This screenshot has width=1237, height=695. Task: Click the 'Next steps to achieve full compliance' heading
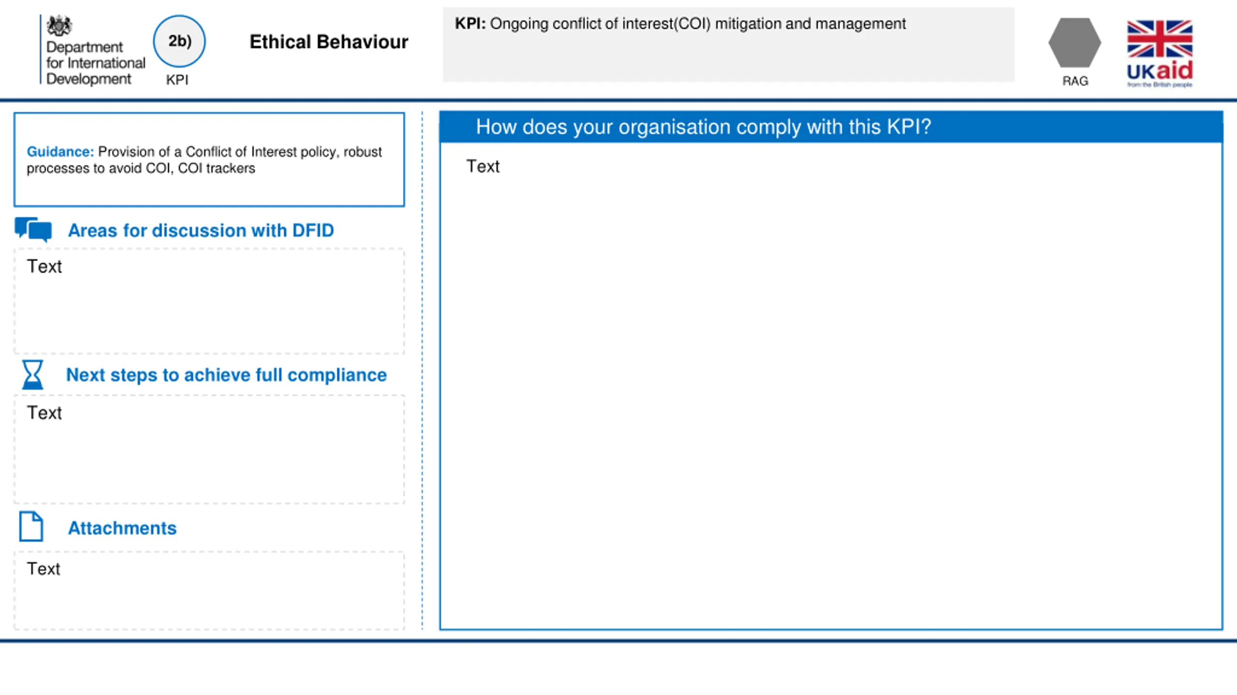pyautogui.click(x=226, y=375)
